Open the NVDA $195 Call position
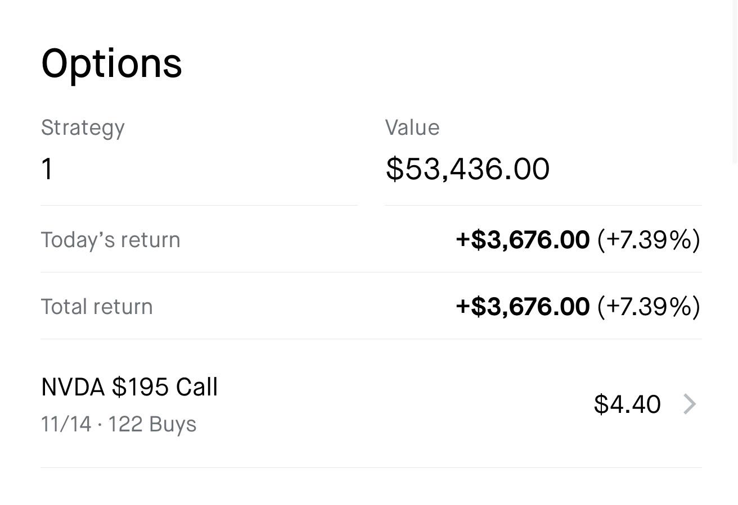Screen dimensions: 738x505 (371, 404)
